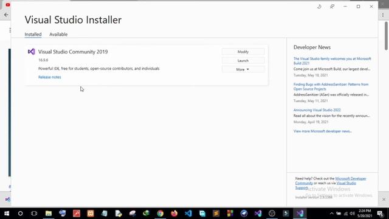Open the send feedback icon in title bar
The width and height of the screenshot is (389, 219).
pyautogui.click(x=332, y=7)
